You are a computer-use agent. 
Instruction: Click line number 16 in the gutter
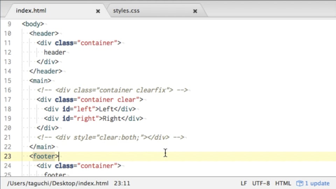coord(7,90)
